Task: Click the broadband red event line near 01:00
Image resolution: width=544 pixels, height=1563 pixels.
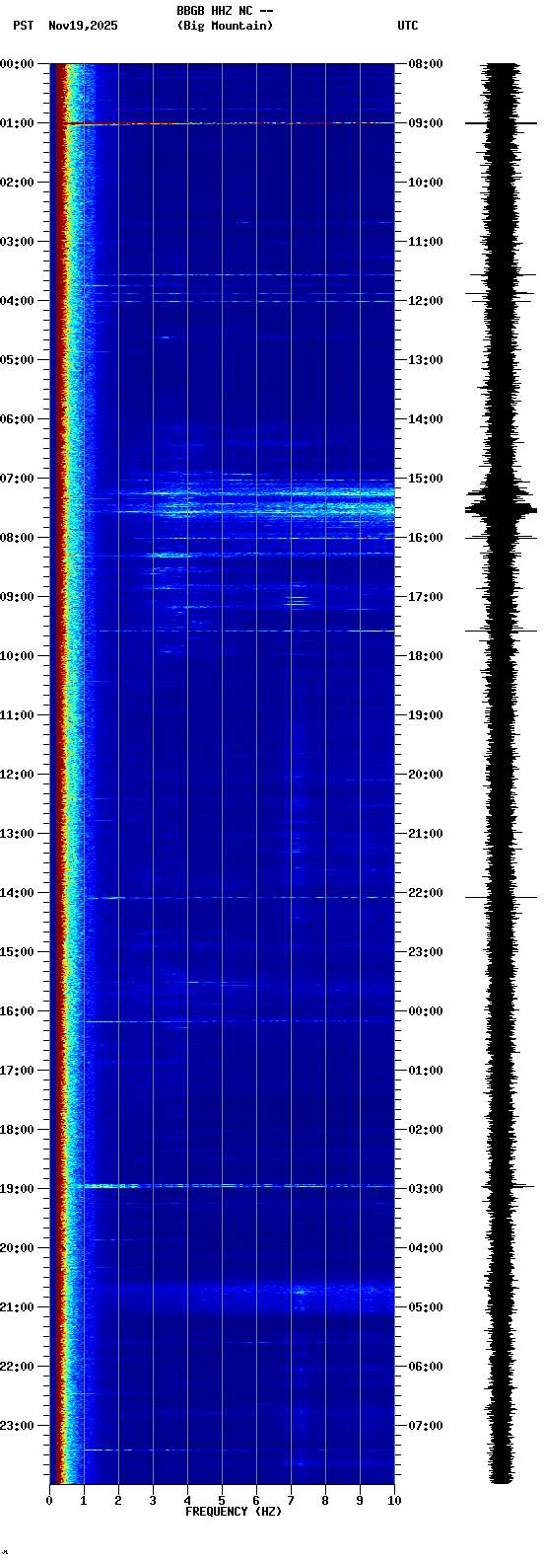Action: coord(229,123)
